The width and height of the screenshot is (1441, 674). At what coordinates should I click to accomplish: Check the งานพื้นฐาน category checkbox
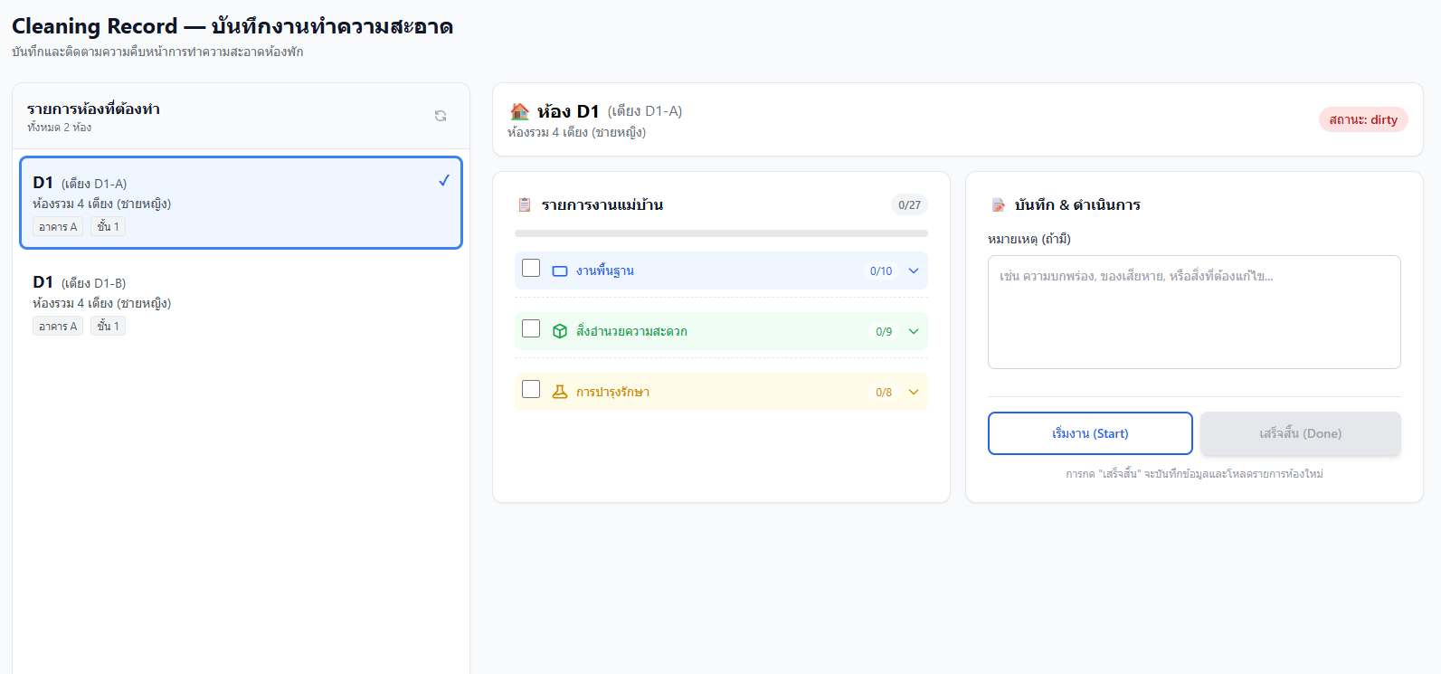point(531,269)
